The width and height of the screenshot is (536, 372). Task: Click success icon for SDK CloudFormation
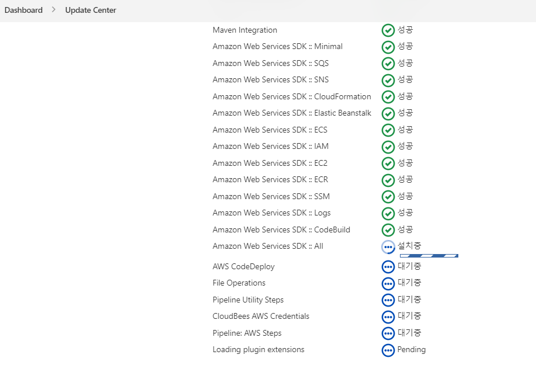click(388, 97)
